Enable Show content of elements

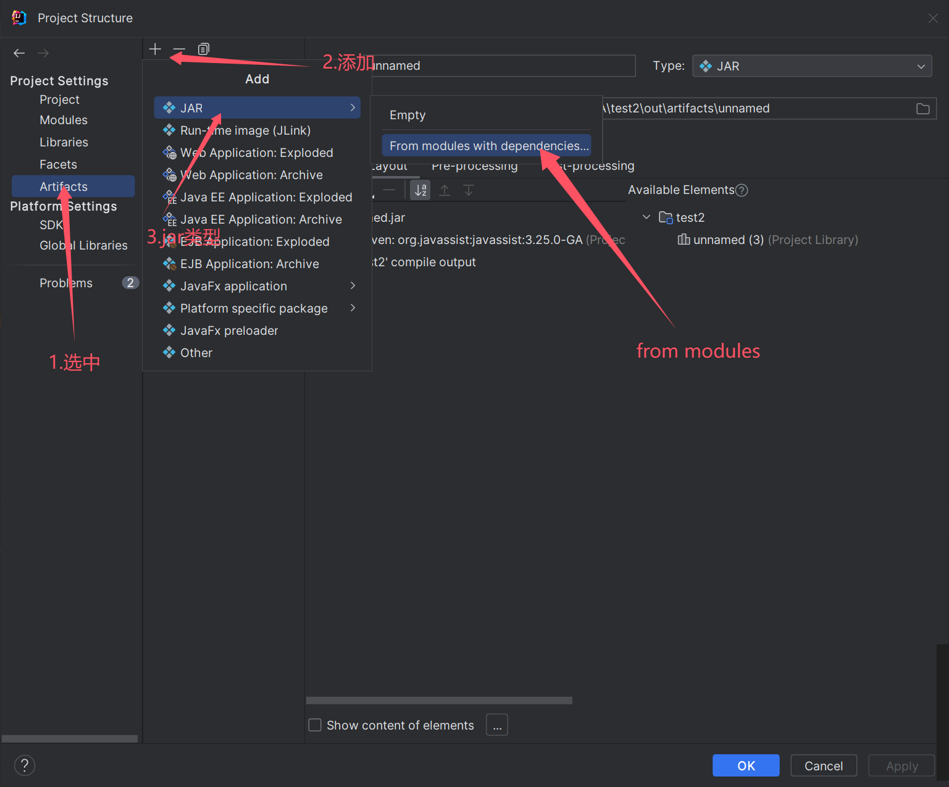click(x=315, y=725)
